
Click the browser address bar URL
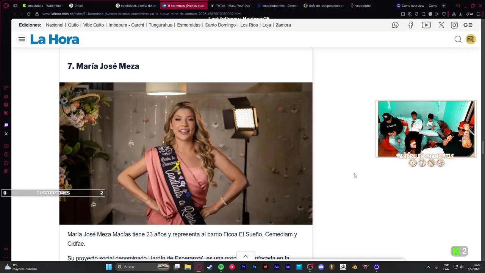(141, 14)
